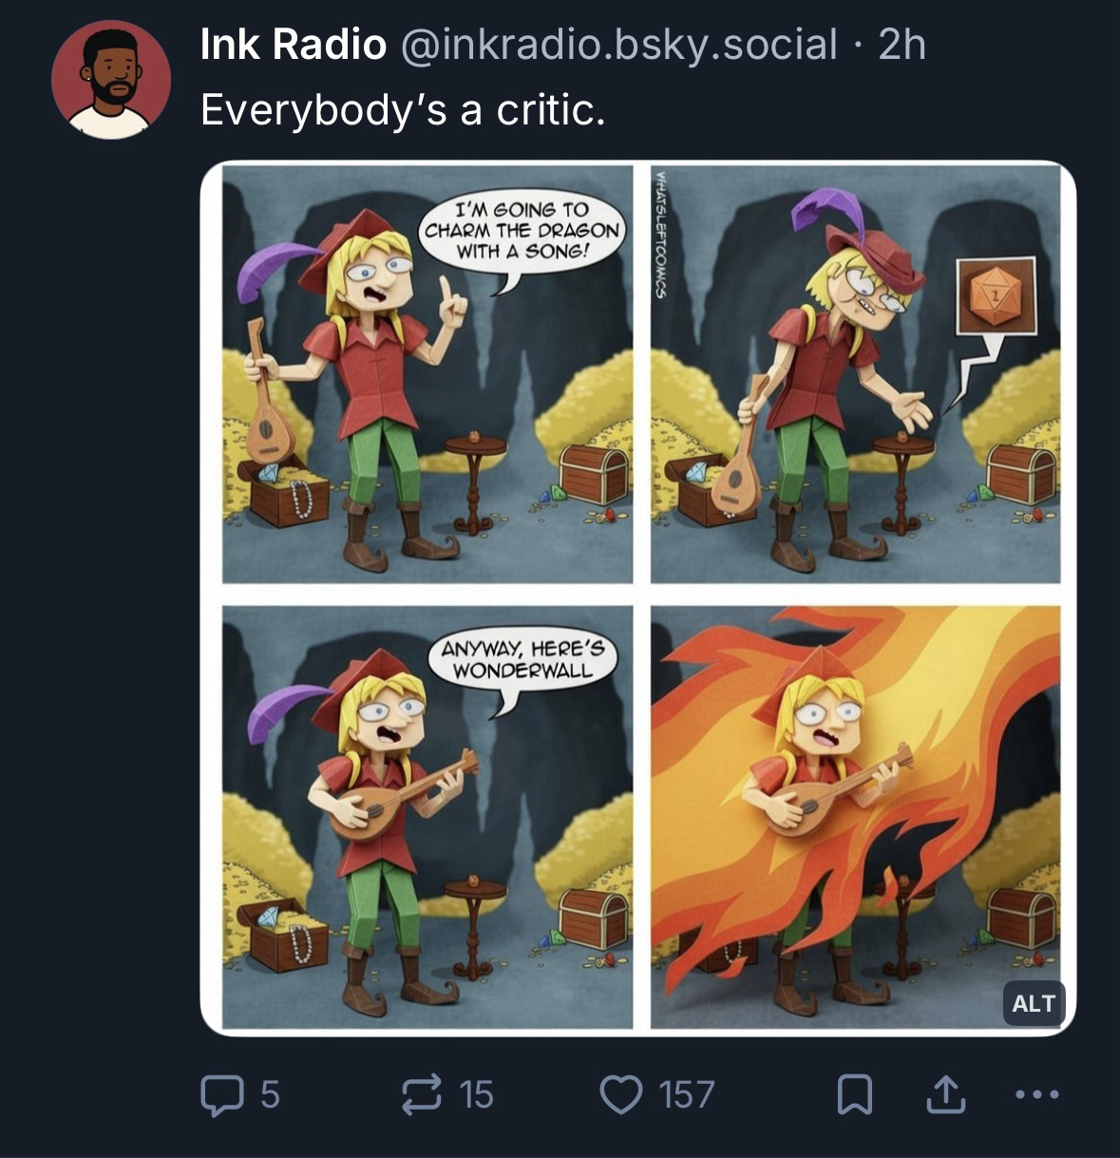This screenshot has width=1120, height=1158.
Task: Click the like count of 157
Action: tap(687, 1094)
